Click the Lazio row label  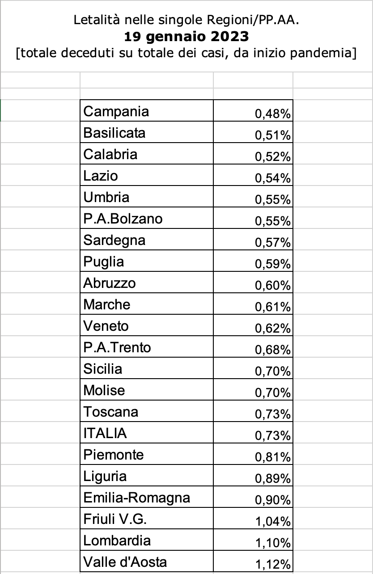(x=147, y=175)
